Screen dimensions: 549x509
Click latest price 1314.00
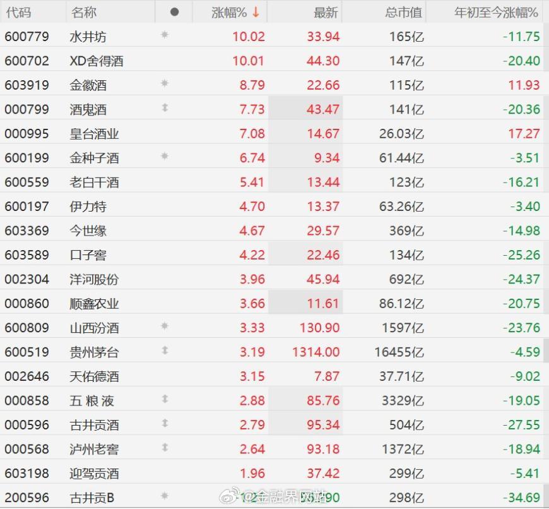click(x=316, y=352)
